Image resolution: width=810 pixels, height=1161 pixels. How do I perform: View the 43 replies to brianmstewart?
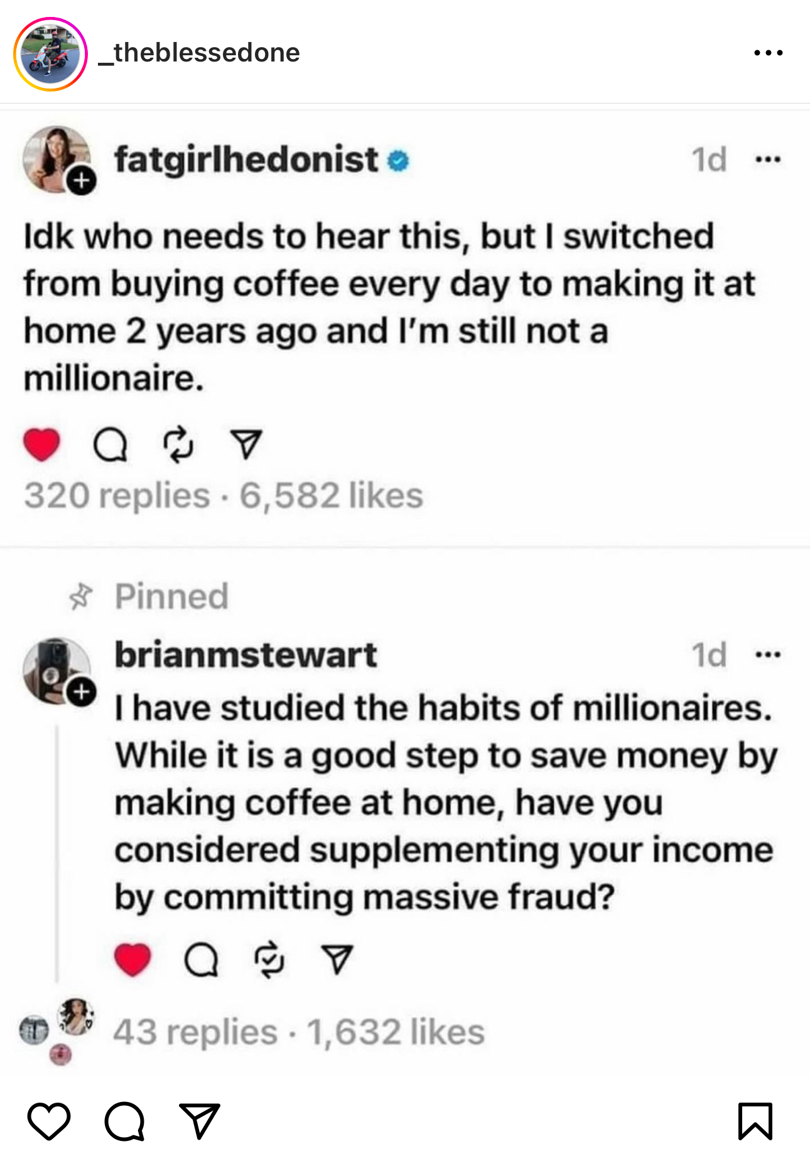click(195, 1032)
